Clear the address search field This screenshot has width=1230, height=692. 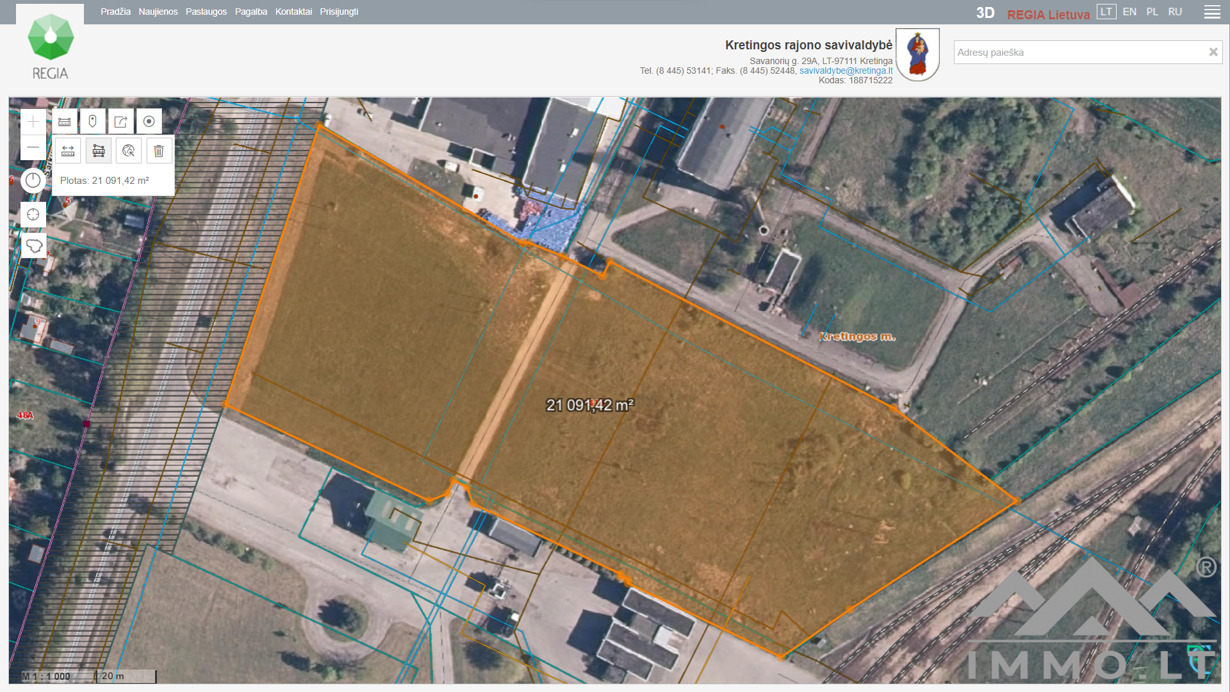click(x=1213, y=53)
